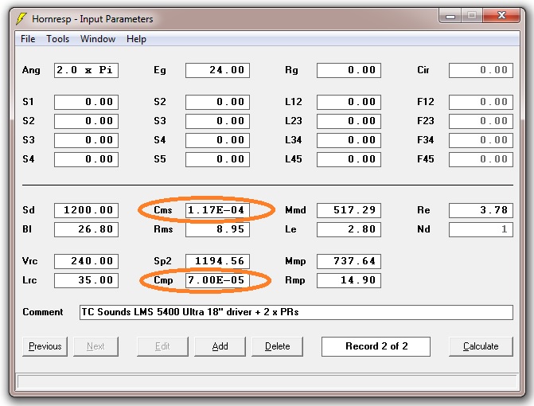Click the Cmp field with 7.00E-05

pos(217,280)
